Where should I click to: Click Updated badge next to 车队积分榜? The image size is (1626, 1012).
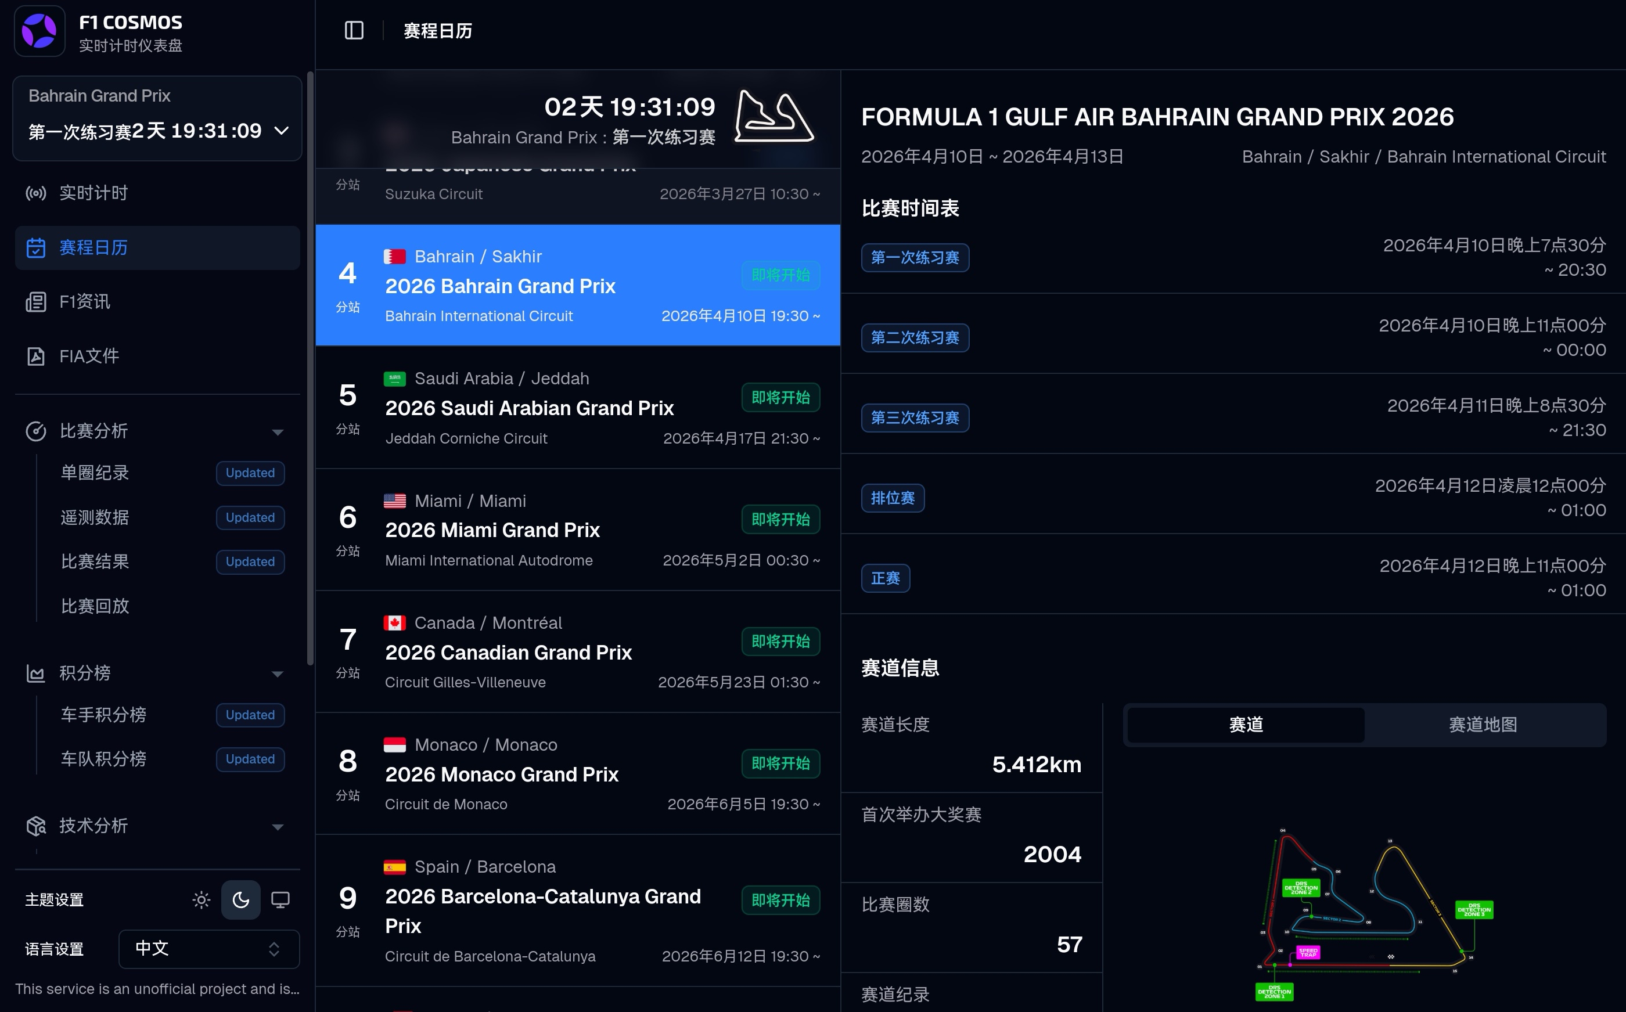[250, 759]
